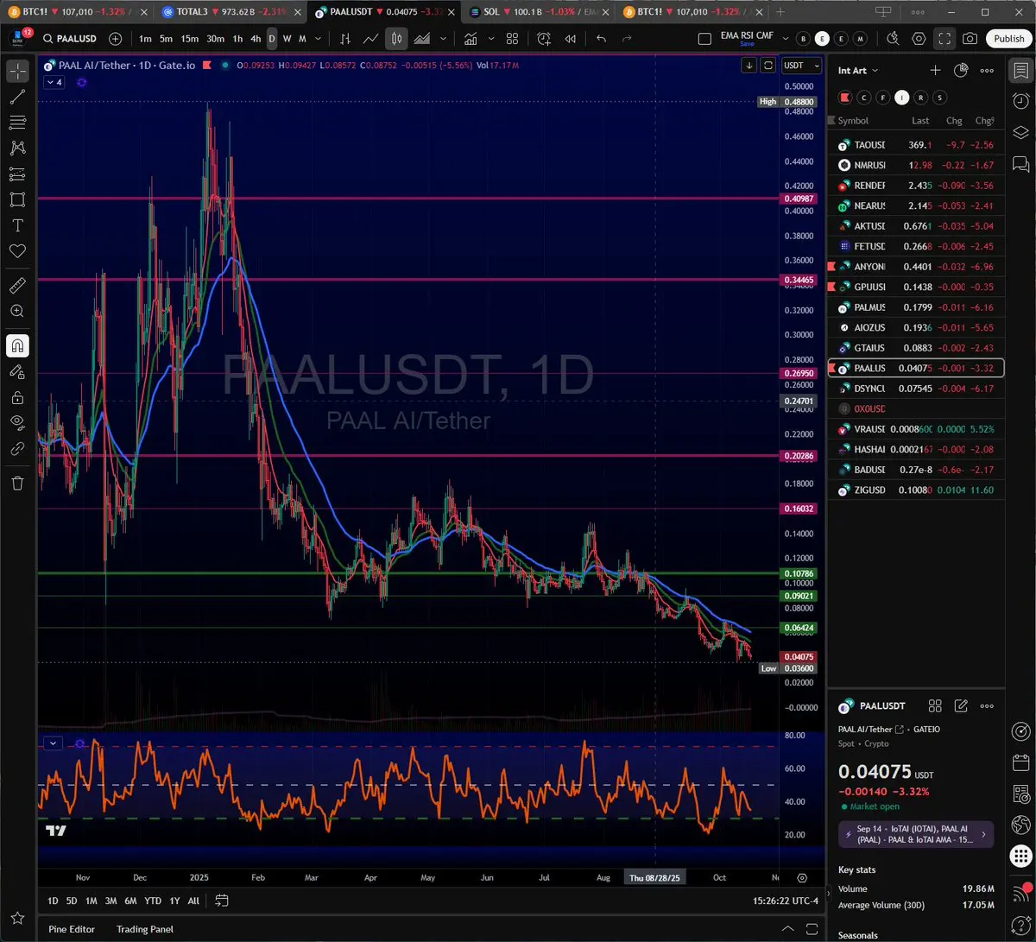Switch to the 4h timeframe
Viewport: 1036px width, 942px height.
pos(256,39)
